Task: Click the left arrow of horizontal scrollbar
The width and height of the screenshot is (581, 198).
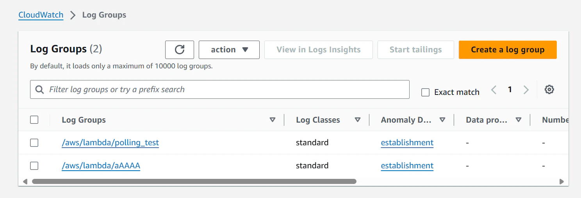Action: click(25, 181)
